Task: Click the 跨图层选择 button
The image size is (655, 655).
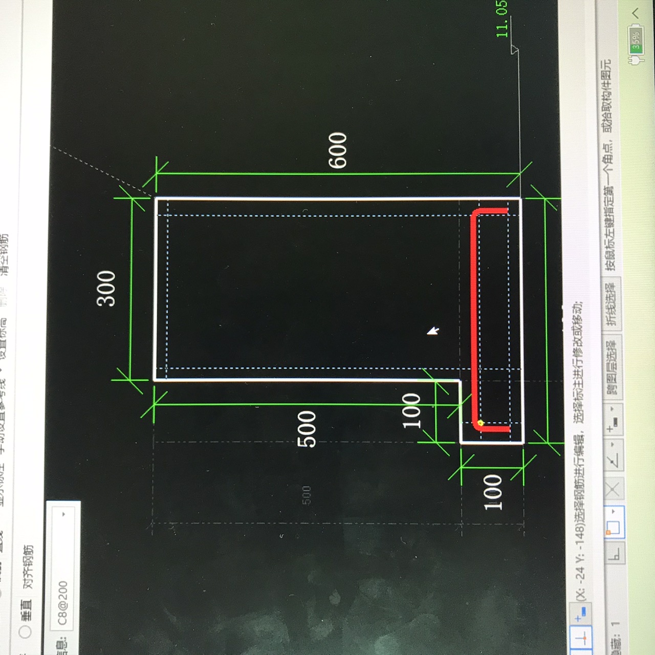Action: click(x=613, y=366)
